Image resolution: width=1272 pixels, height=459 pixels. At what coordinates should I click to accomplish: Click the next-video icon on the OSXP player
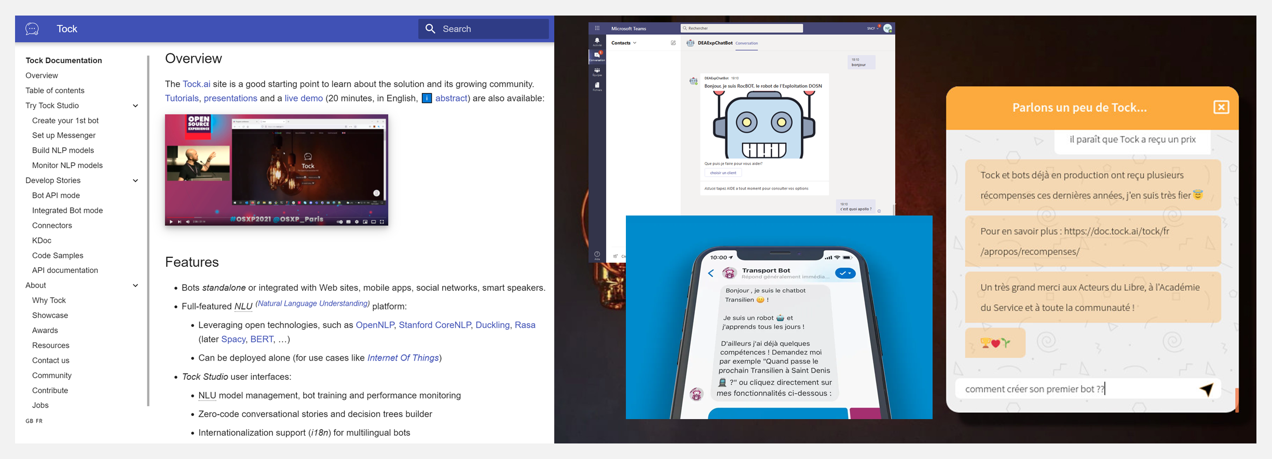pyautogui.click(x=180, y=222)
